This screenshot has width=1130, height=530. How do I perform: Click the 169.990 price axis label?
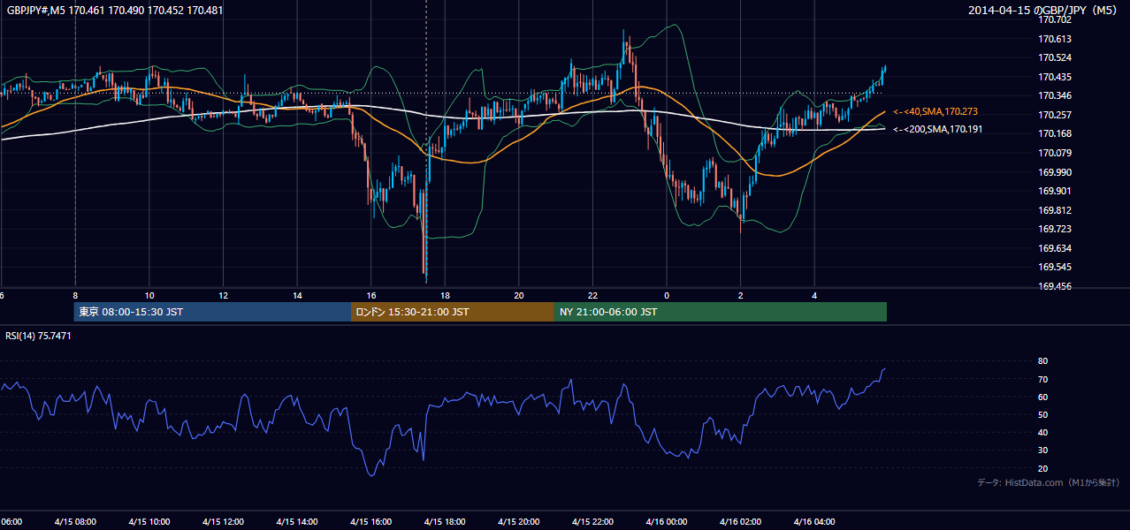1056,172
